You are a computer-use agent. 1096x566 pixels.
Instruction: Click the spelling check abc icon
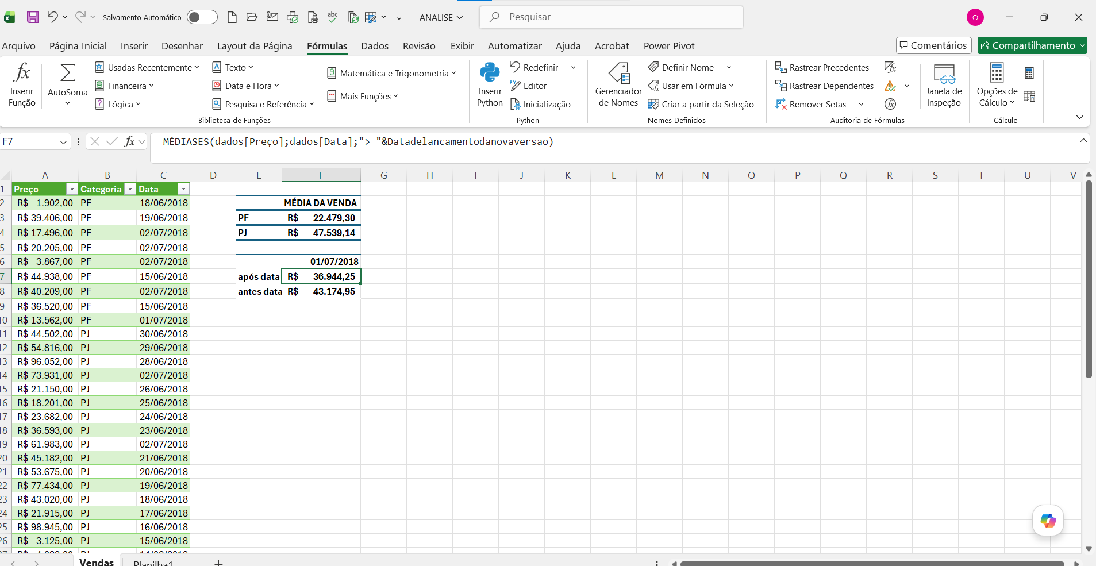(x=333, y=17)
